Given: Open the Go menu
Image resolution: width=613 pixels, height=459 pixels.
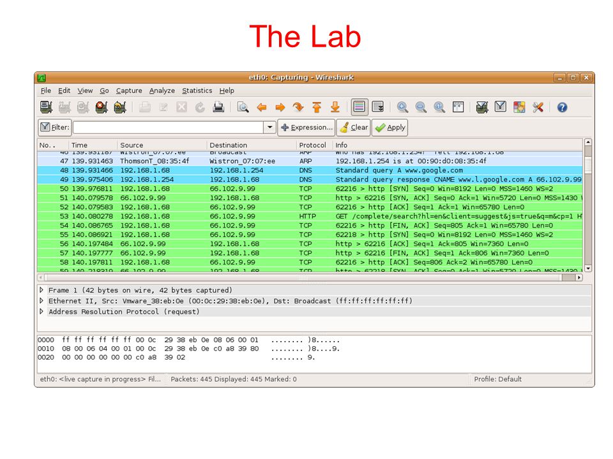Looking at the screenshot, I should pos(104,91).
